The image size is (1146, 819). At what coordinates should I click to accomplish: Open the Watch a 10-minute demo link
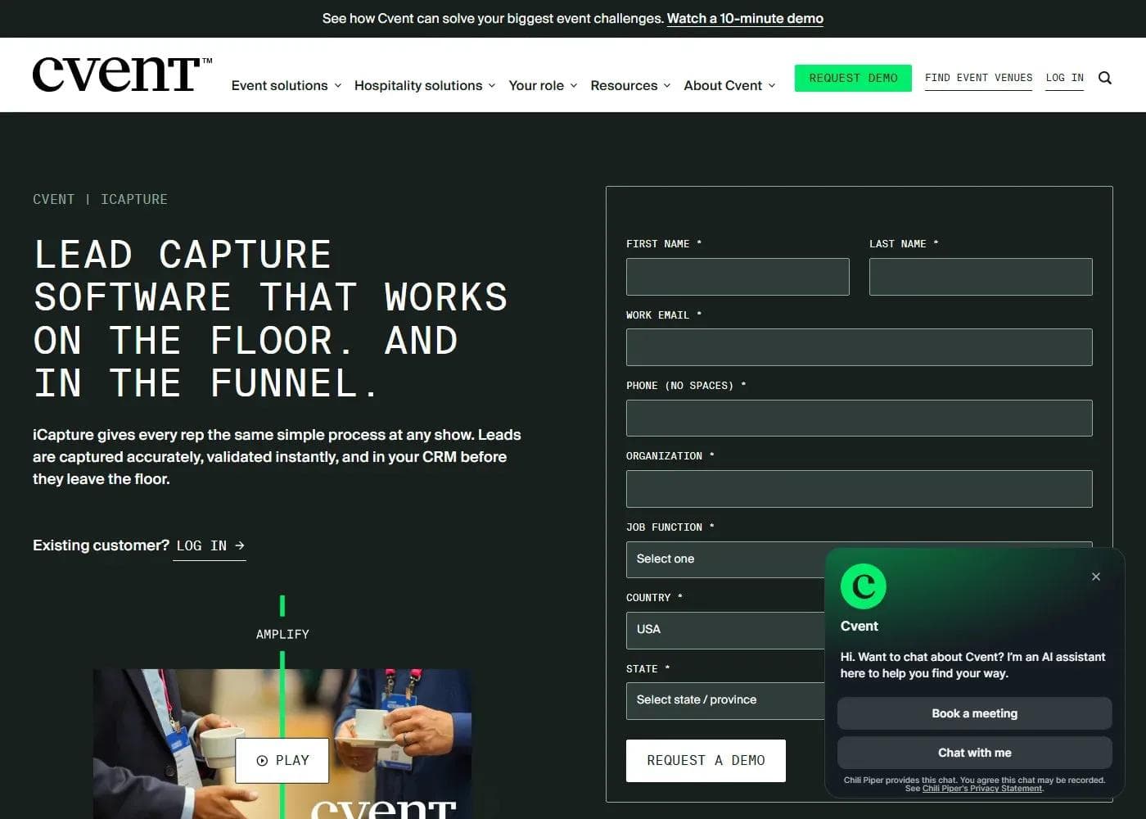pos(745,18)
